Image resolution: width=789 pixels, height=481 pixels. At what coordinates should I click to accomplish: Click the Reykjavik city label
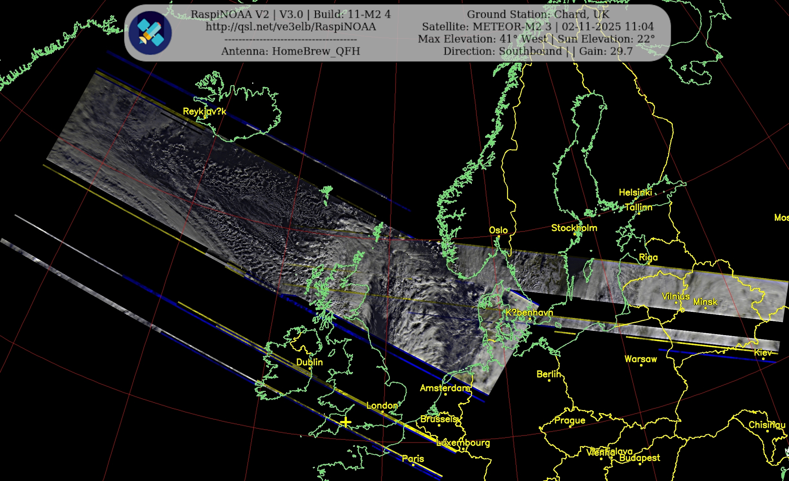coord(204,111)
